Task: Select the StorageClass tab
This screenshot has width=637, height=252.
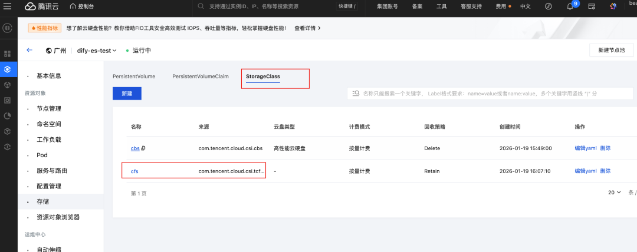Action: (x=263, y=77)
